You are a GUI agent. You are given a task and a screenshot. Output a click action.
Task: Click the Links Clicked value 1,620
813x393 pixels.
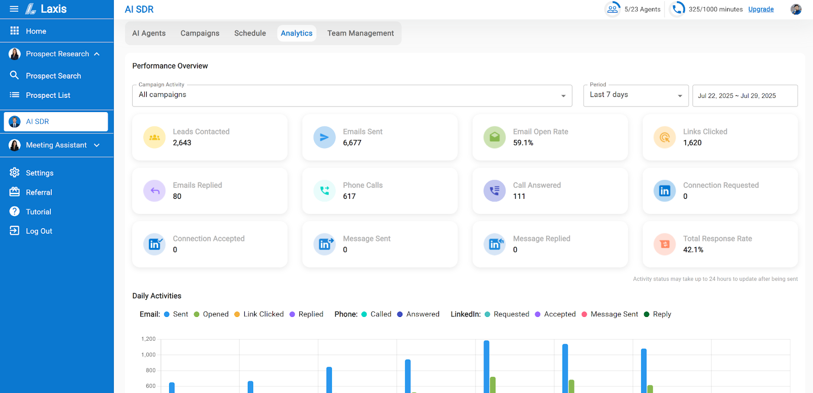point(692,143)
